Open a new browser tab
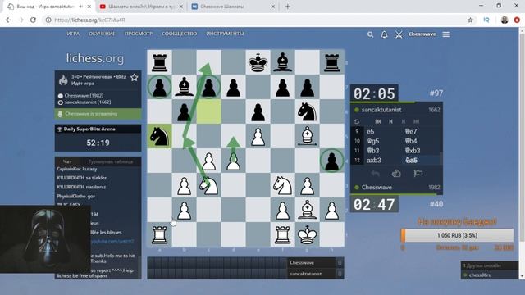This screenshot has height=295, width=525. (x=288, y=7)
